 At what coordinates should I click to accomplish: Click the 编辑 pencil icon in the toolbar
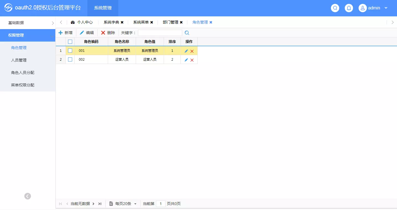pyautogui.click(x=82, y=33)
